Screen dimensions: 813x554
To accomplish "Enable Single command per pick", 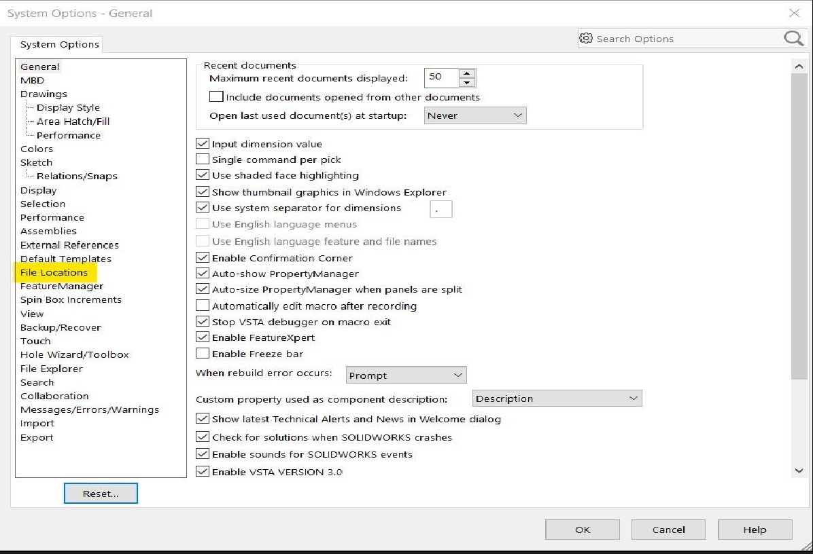I will point(203,159).
